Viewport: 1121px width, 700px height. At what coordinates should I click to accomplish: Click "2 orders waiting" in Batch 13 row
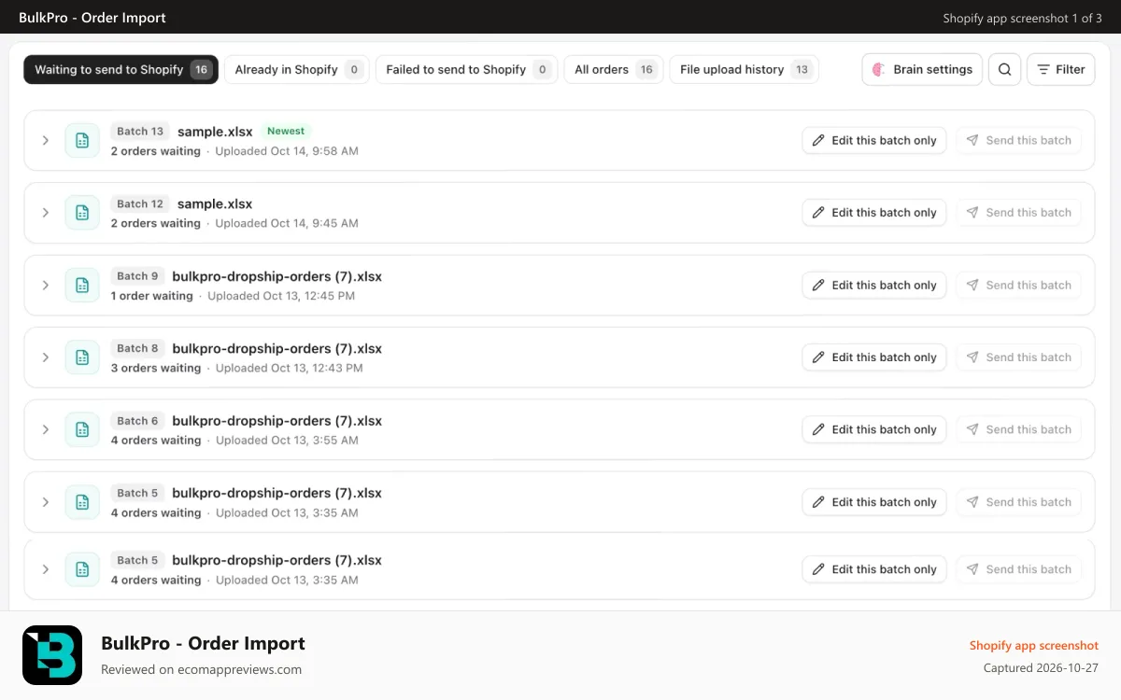(x=156, y=151)
